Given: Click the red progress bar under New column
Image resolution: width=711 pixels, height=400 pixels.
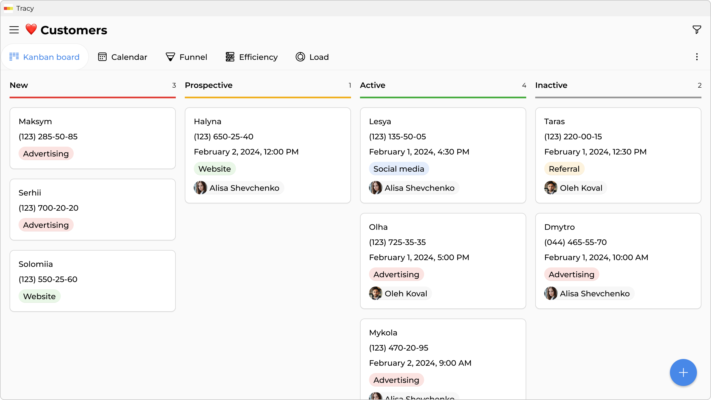Looking at the screenshot, I should [93, 97].
